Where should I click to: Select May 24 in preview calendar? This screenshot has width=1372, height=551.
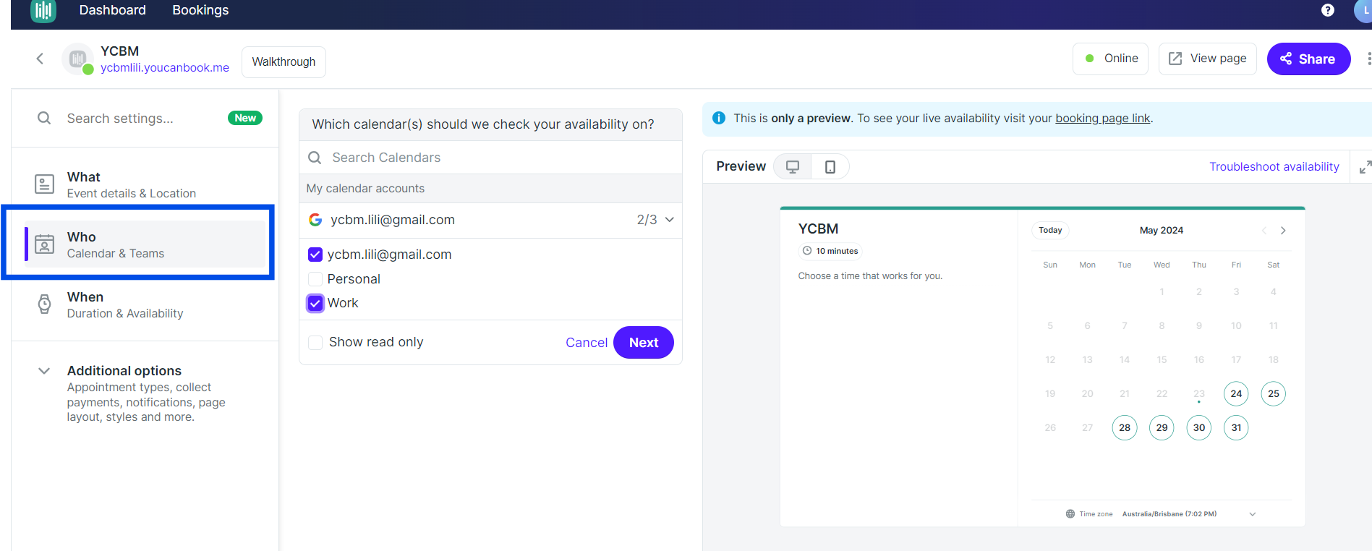click(1236, 394)
